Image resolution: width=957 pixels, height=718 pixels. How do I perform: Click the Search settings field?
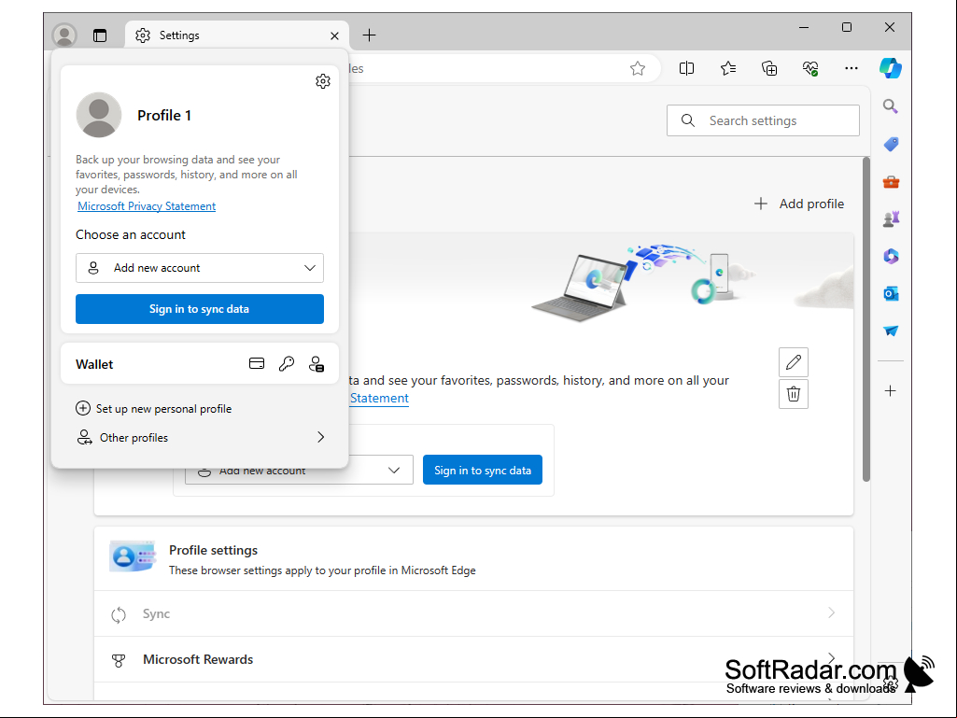pos(763,120)
